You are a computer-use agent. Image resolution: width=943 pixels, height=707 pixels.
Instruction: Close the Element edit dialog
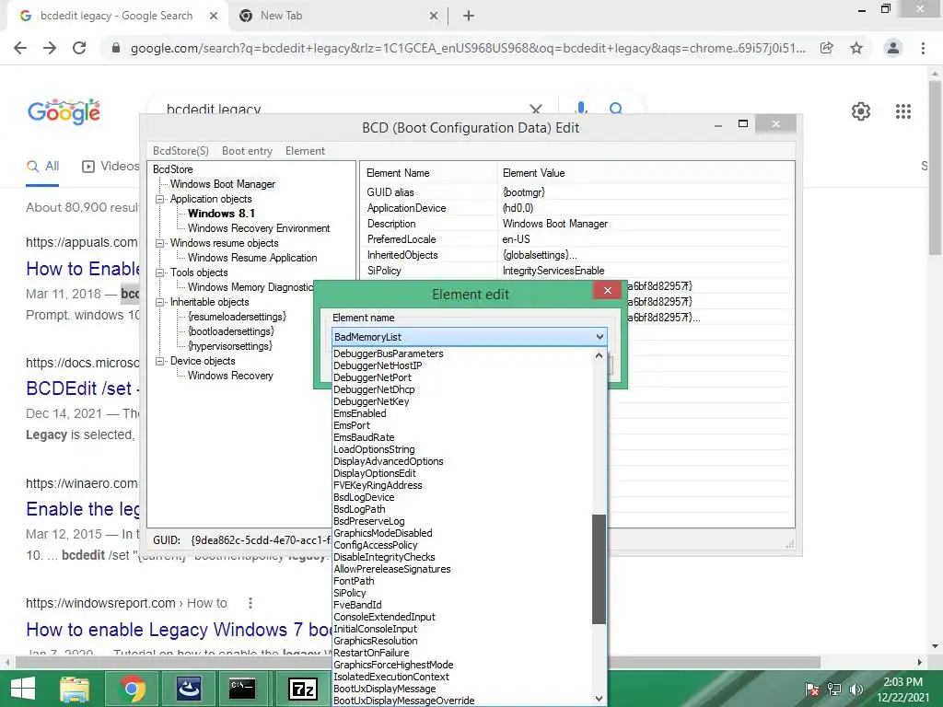(608, 290)
